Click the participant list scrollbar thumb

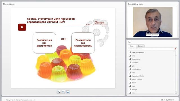coord(176,53)
